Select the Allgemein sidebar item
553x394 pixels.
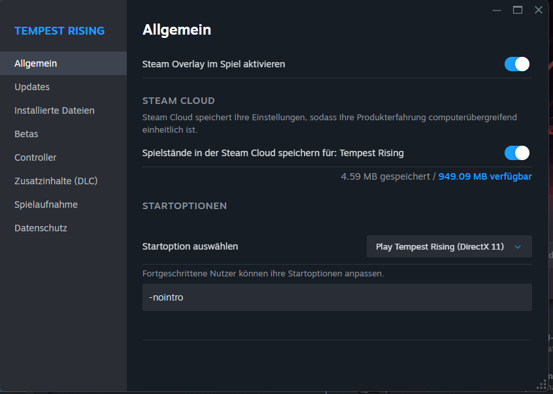tap(63, 63)
